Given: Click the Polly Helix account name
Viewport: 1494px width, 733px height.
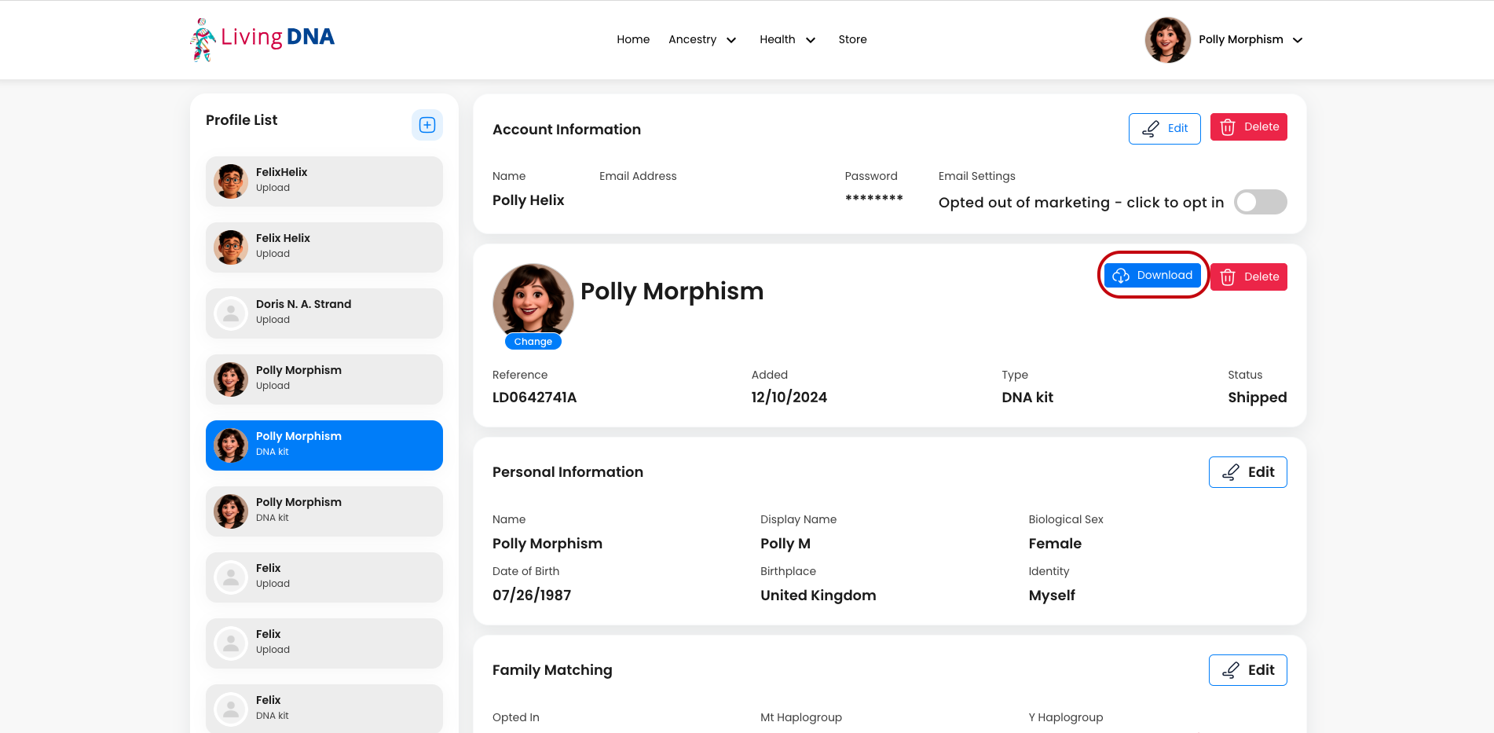Looking at the screenshot, I should [528, 200].
